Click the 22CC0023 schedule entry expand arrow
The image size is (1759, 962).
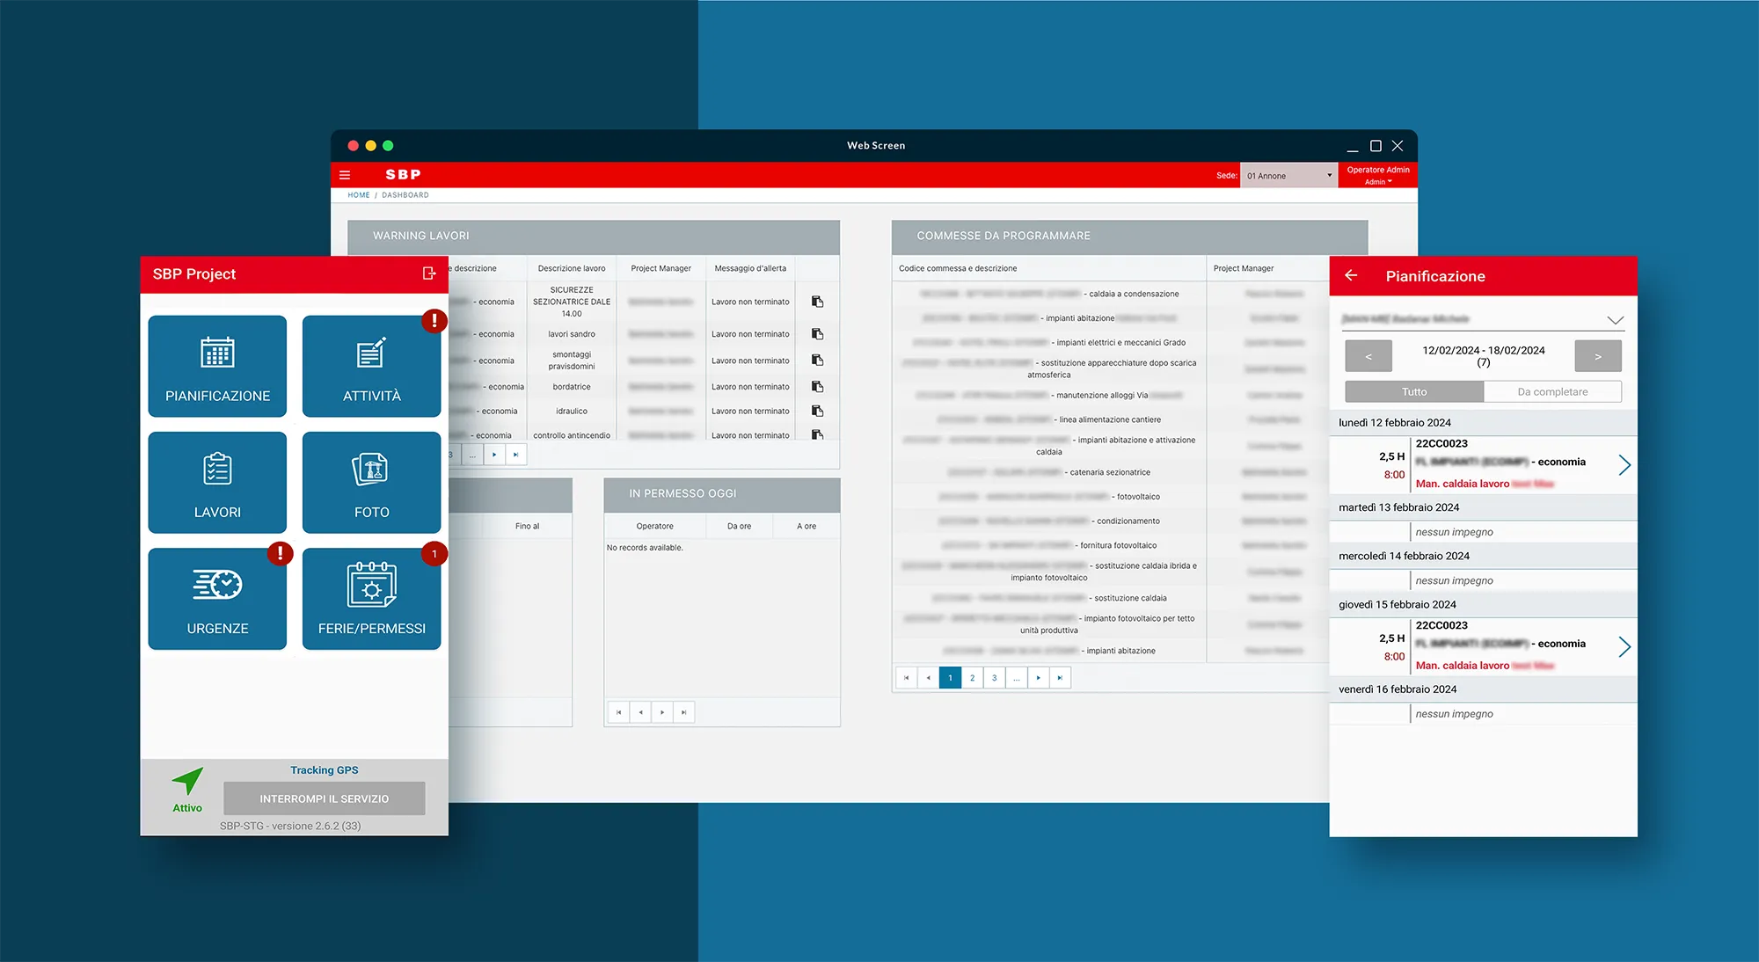point(1629,462)
